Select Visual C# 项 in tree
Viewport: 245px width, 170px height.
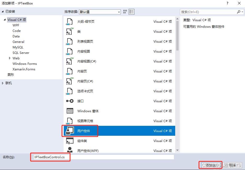pyautogui.click(x=17, y=20)
